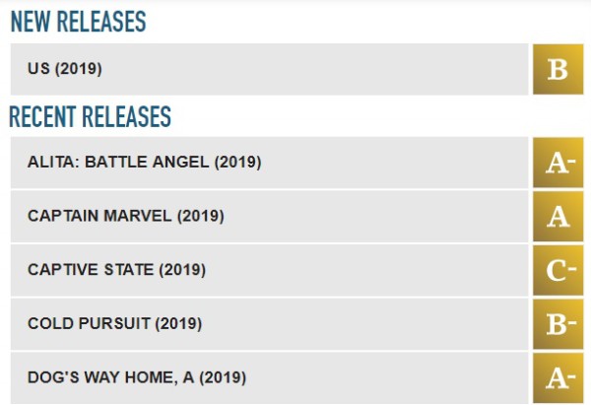Click the B grade badge for Us
The image size is (591, 405).
(x=558, y=70)
